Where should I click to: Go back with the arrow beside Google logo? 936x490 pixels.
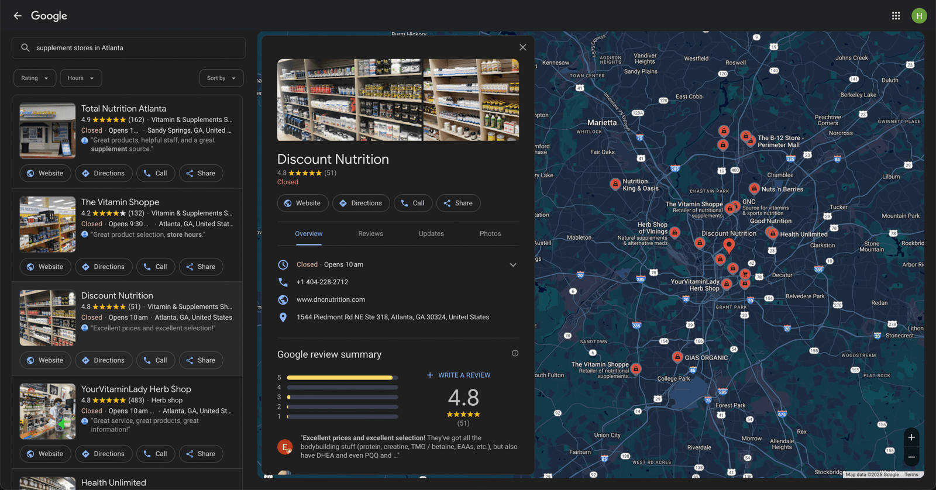tap(18, 16)
